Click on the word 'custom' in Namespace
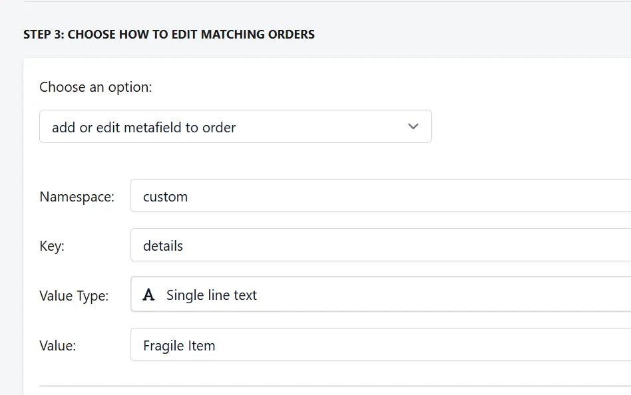The height and width of the screenshot is (395, 631). tap(165, 197)
